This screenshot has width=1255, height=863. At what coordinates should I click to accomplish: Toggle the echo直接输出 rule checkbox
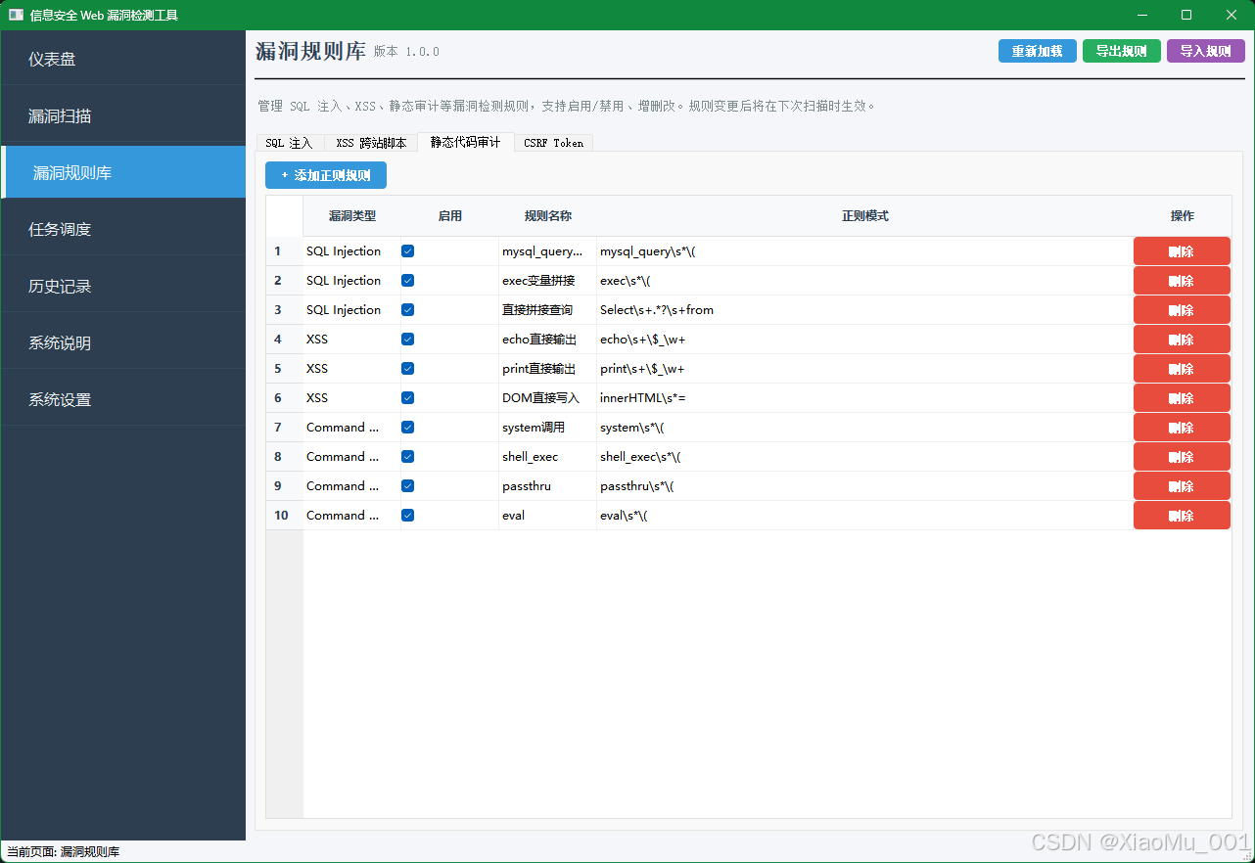click(408, 340)
